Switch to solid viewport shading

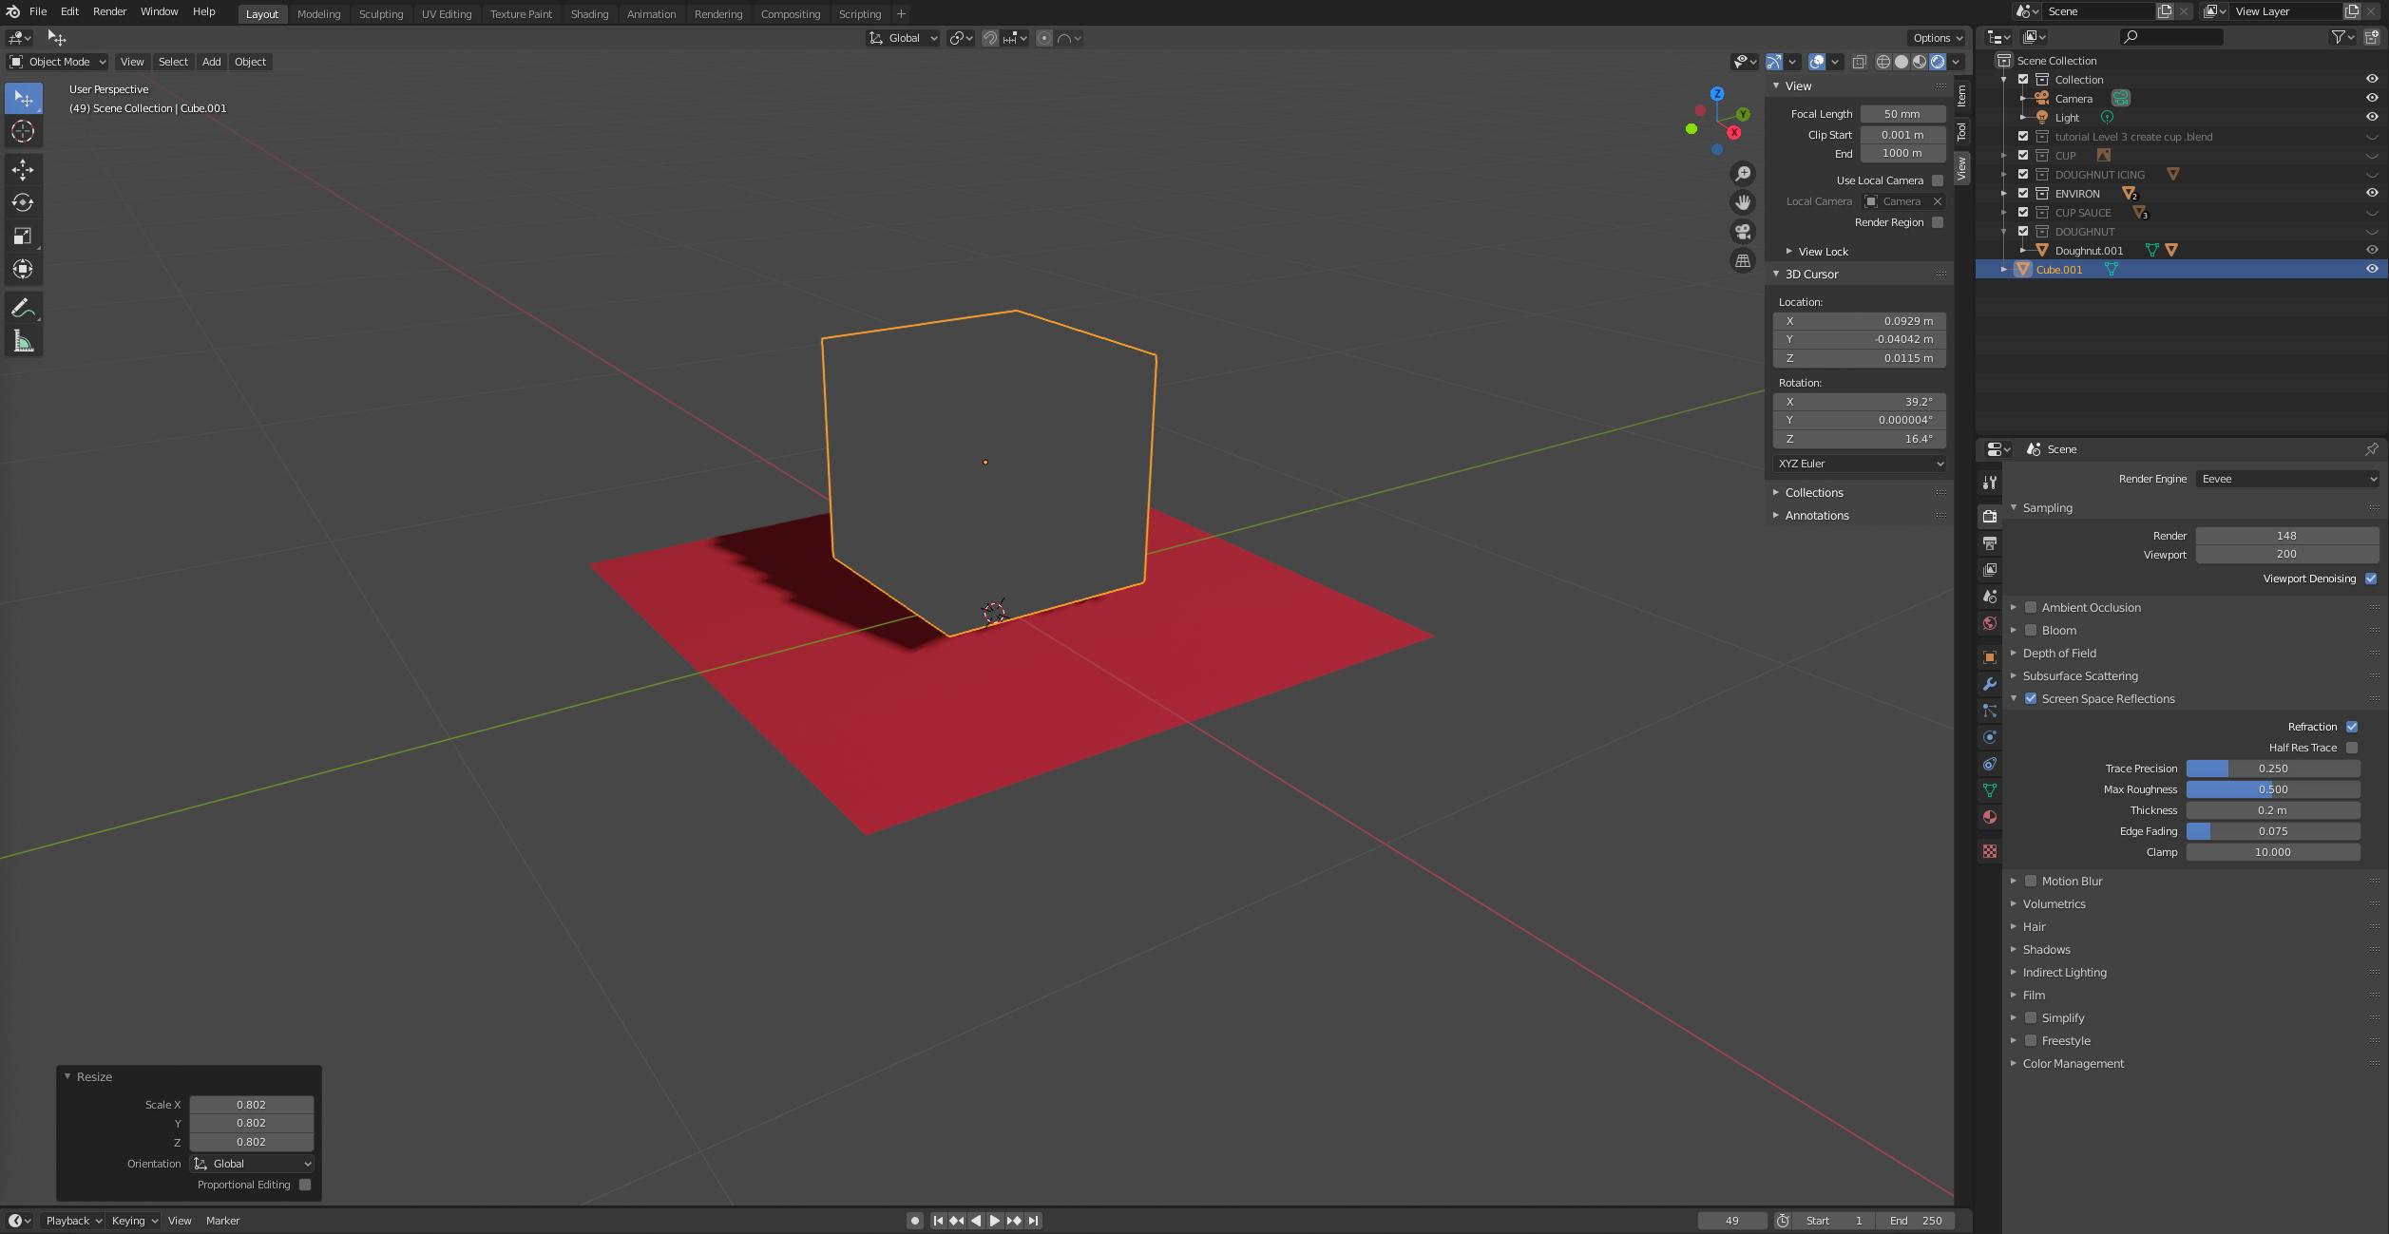coord(1902,62)
